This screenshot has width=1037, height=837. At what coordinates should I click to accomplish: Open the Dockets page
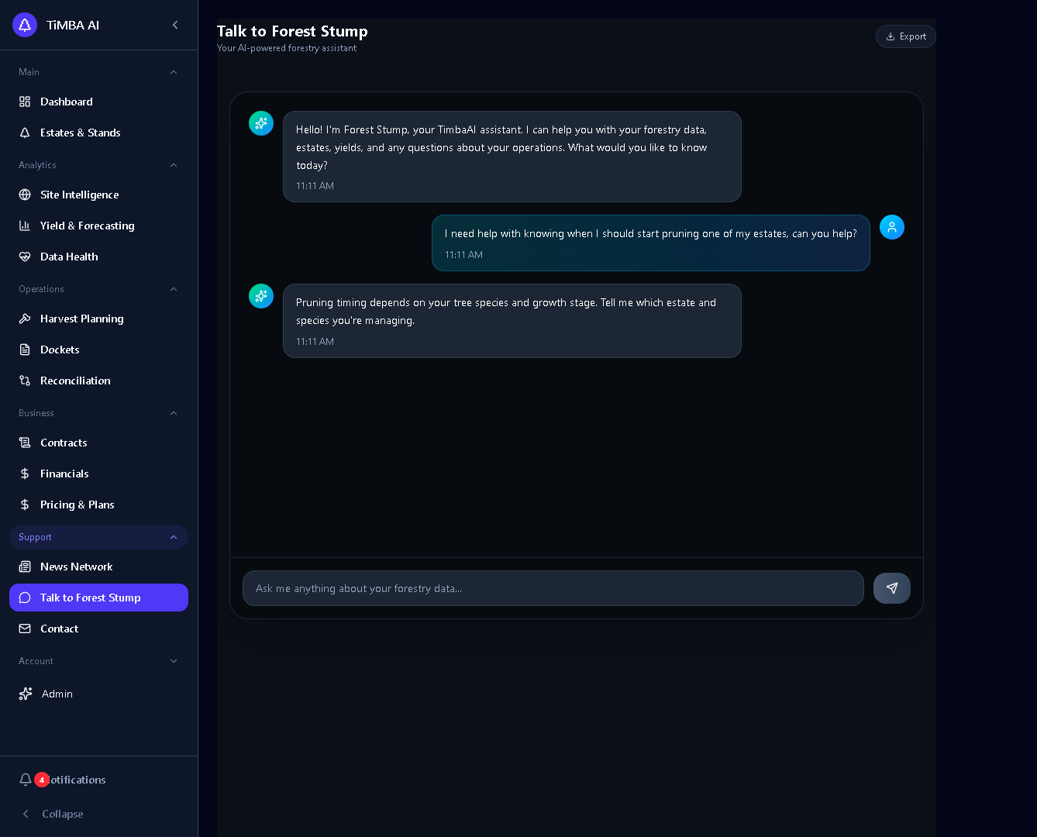[60, 350]
